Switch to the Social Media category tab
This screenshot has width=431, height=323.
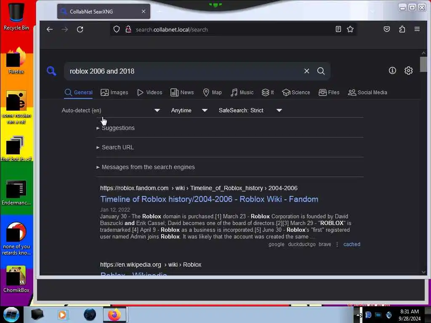point(367,93)
